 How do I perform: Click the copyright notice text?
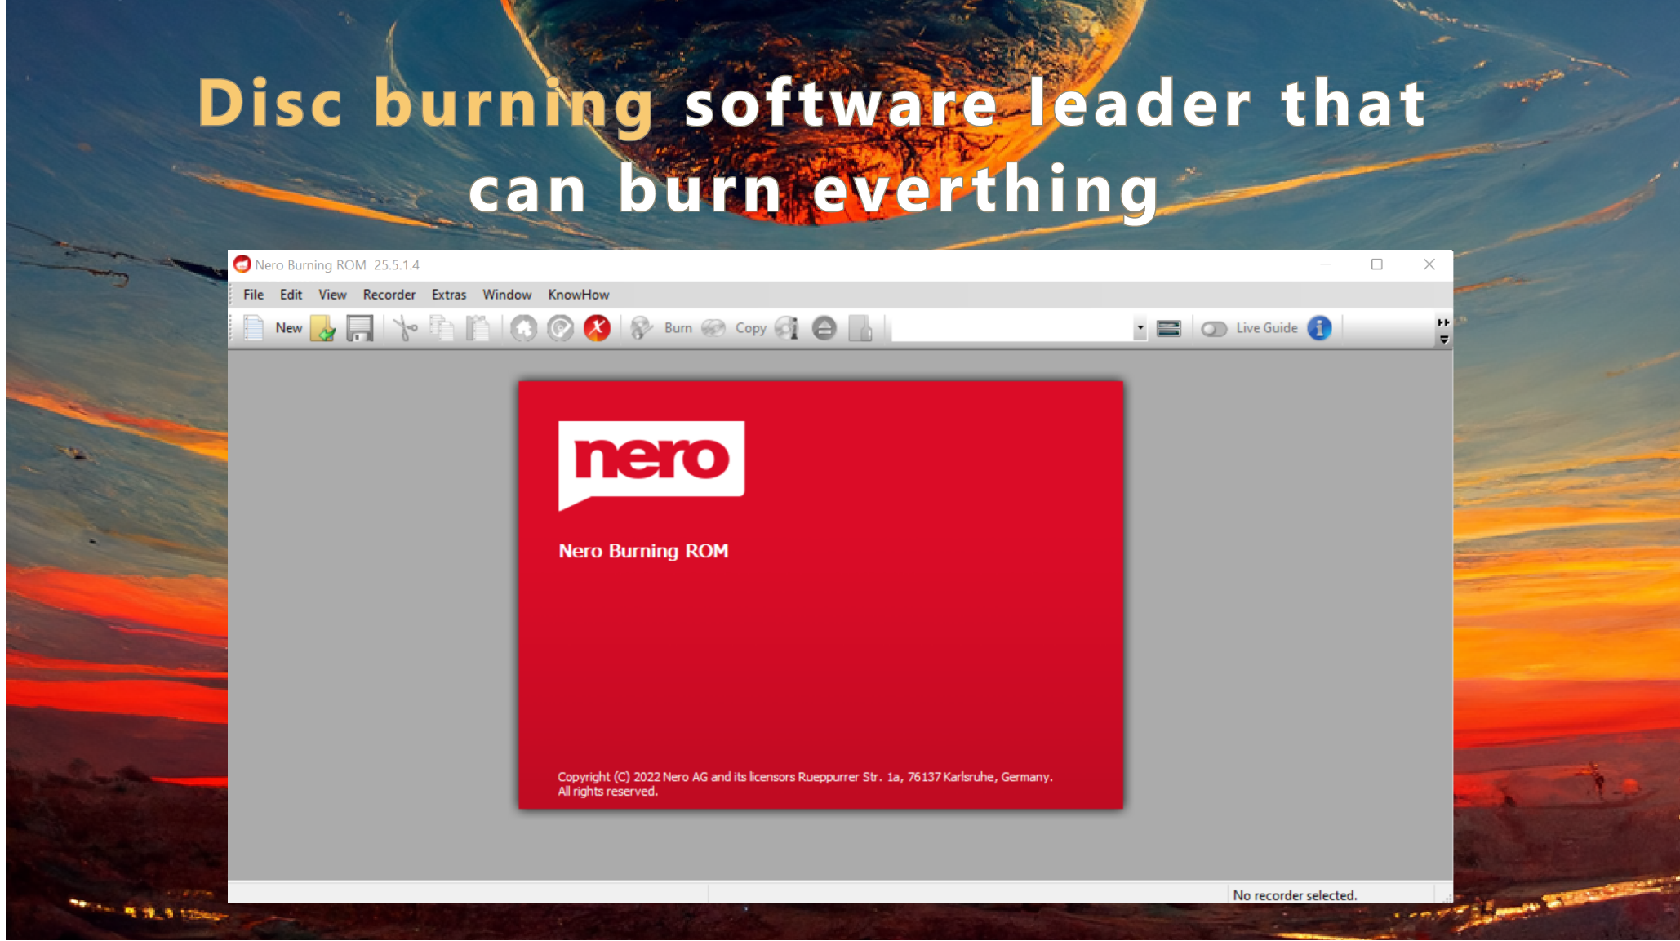pos(805,783)
